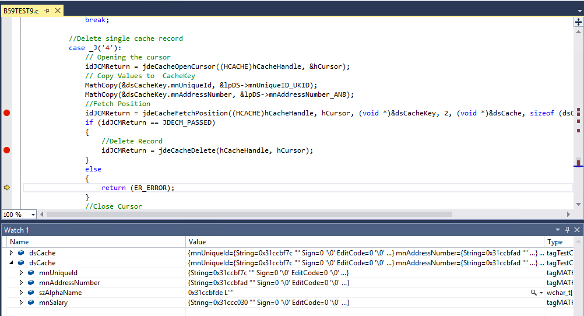This screenshot has height=316, width=584.
Task: Collapse the expanded dsCache watch entry
Action: pos(11,263)
